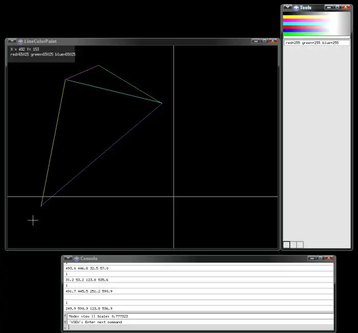This screenshot has height=333, width=358.
Task: Click console row '31.2 53.2 123.8 535.6'
Action: 198,280
